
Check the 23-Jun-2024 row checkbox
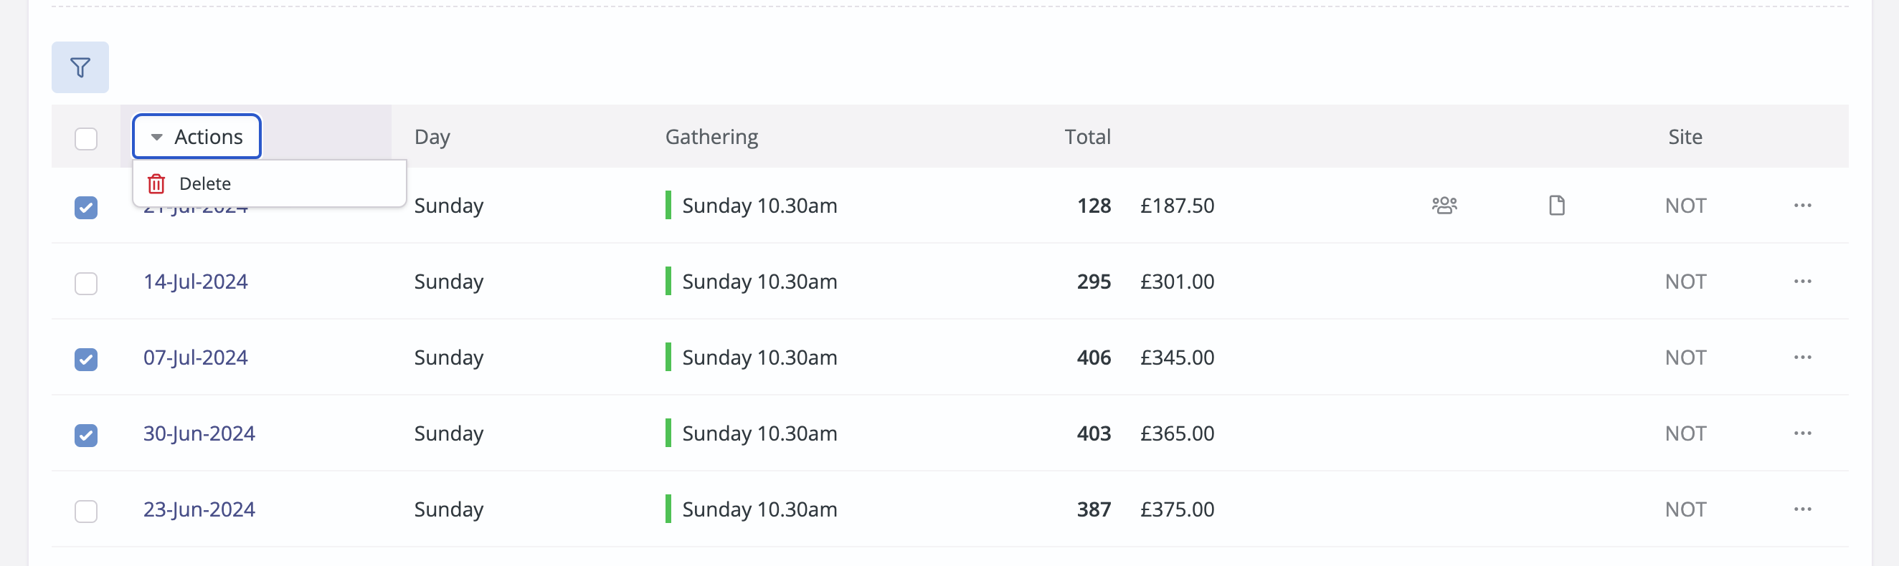coord(86,511)
